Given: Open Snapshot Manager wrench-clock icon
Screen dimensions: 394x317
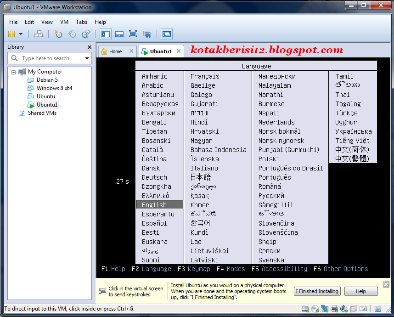Looking at the screenshot, I should (86, 34).
